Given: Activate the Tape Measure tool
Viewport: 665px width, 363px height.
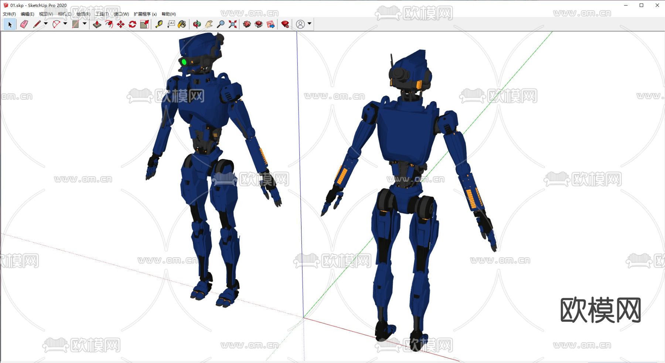Looking at the screenshot, I should point(159,24).
